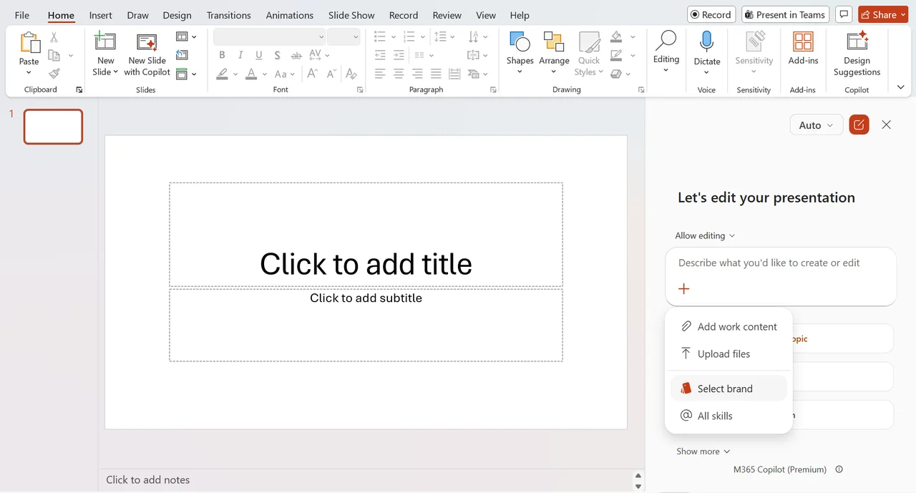This screenshot has height=493, width=916.
Task: Click the Cut scissors icon
Action: tap(54, 37)
